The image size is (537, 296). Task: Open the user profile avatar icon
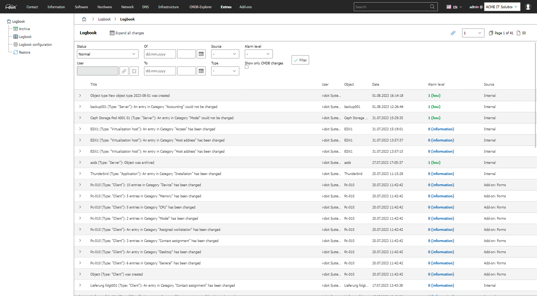pyautogui.click(x=528, y=7)
